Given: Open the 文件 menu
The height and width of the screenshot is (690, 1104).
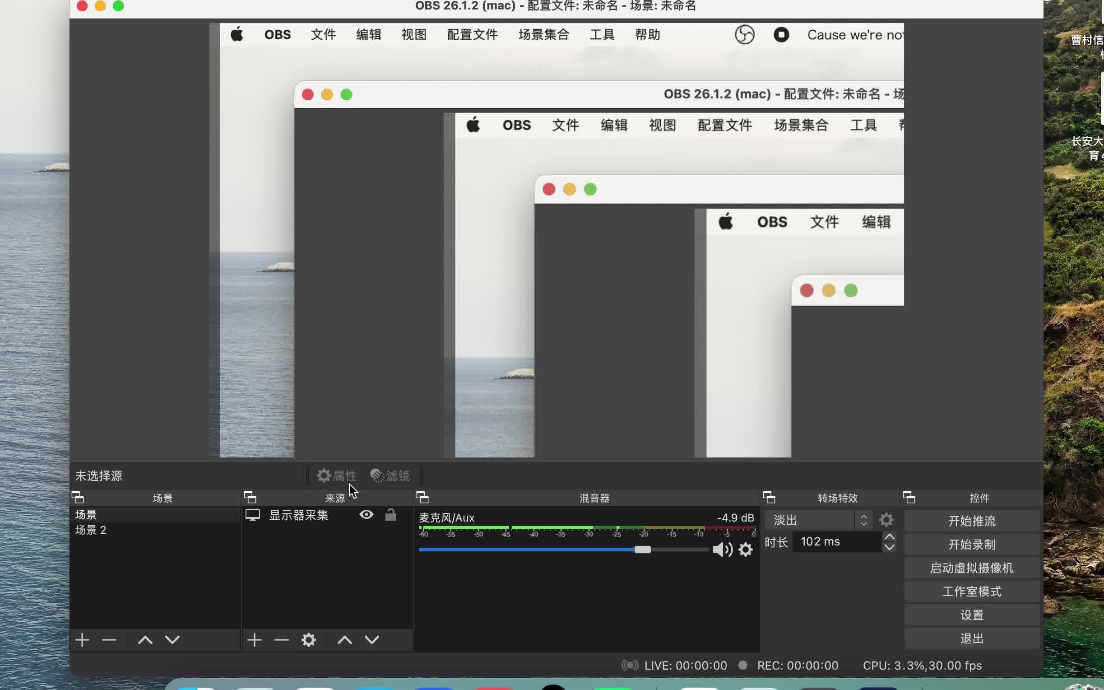Looking at the screenshot, I should pyautogui.click(x=322, y=34).
